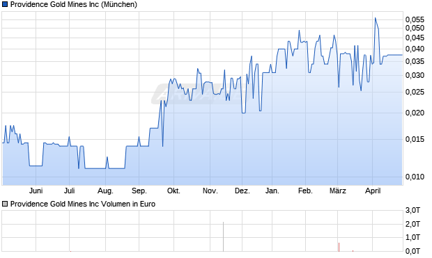Screen dimensions: 432x258
Task: Select the 'Dez.' month label
Action: point(242,191)
